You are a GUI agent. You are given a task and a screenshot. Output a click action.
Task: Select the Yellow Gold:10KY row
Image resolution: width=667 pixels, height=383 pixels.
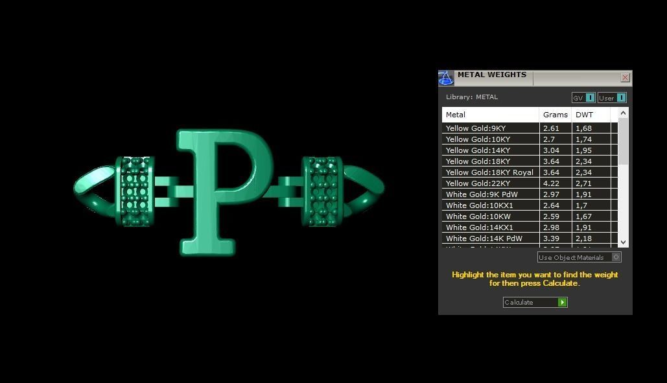point(530,139)
